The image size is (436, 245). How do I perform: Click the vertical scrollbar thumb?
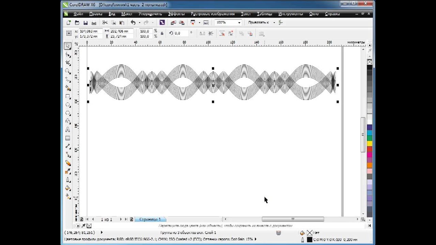coord(363,135)
